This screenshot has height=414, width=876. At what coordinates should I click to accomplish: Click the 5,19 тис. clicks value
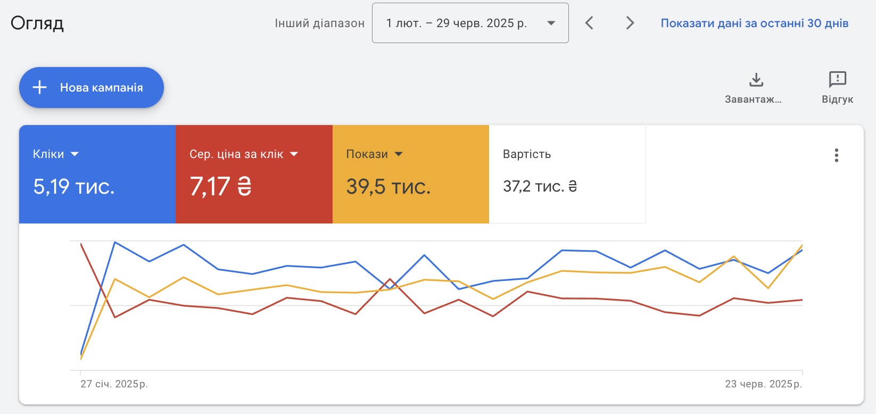coord(74,187)
